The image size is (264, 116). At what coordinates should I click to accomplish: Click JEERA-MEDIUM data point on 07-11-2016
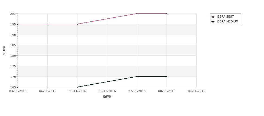tap(137, 77)
